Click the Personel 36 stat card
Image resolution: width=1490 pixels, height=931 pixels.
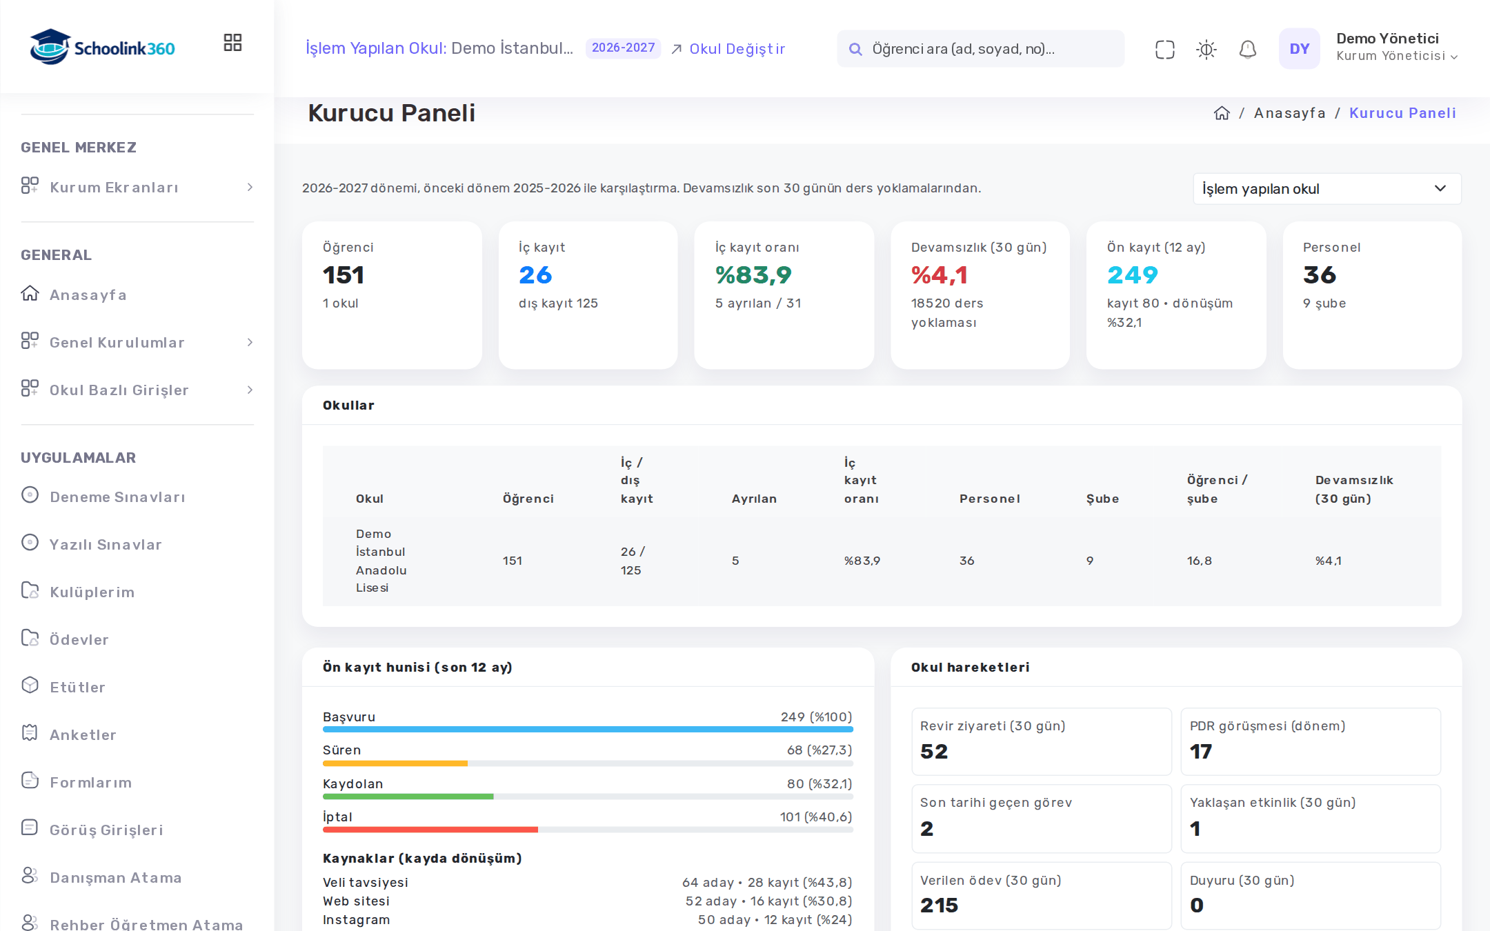tap(1372, 295)
